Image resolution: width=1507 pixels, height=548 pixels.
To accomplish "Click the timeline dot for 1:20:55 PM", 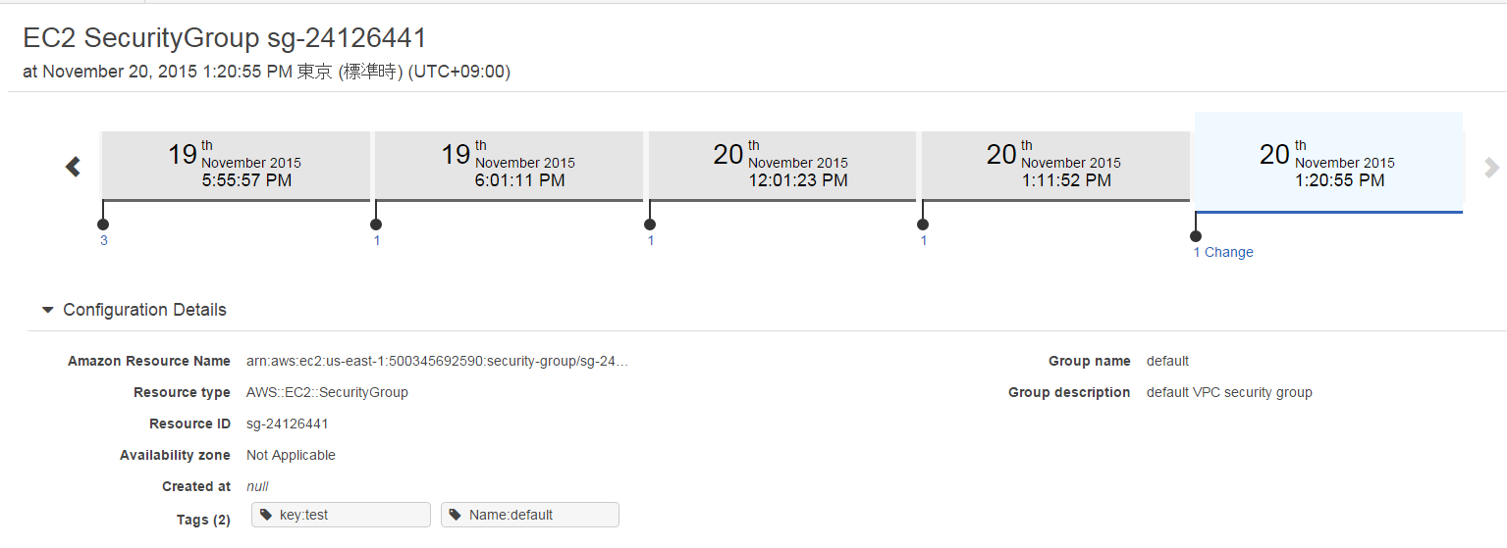I will click(x=1195, y=236).
